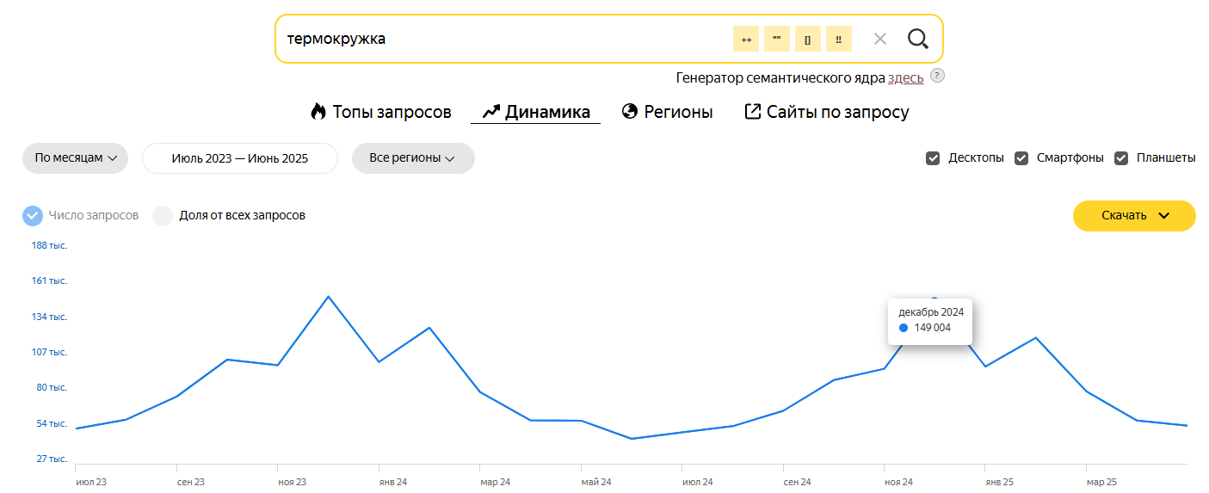
Task: Insert the !! exclamation operator
Action: [839, 39]
